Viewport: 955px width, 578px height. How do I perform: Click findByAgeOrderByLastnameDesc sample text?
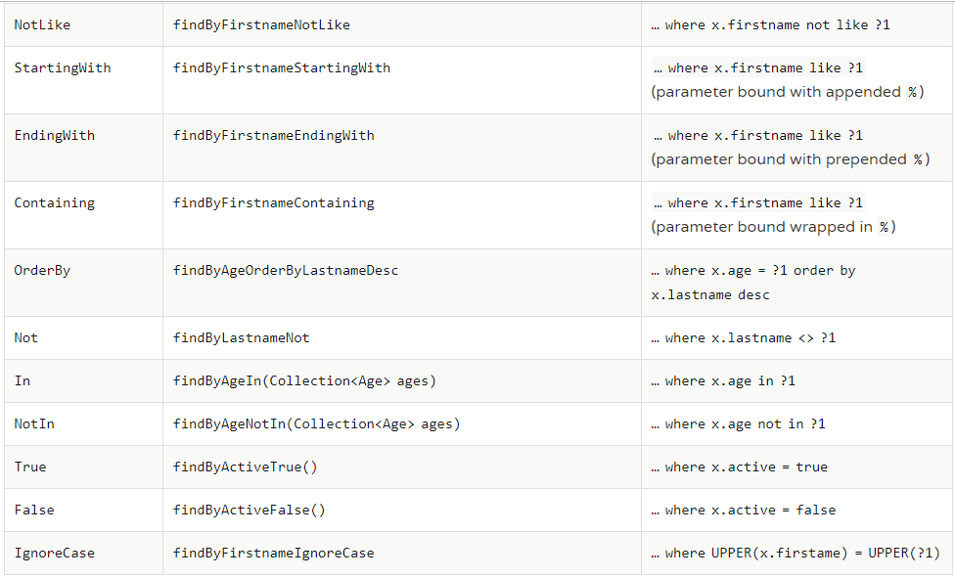click(x=286, y=271)
